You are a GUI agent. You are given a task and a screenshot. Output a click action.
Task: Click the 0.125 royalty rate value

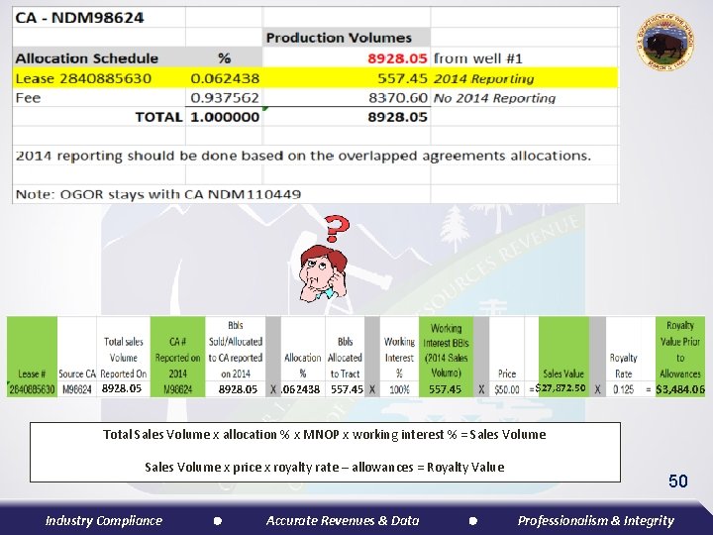(x=622, y=389)
